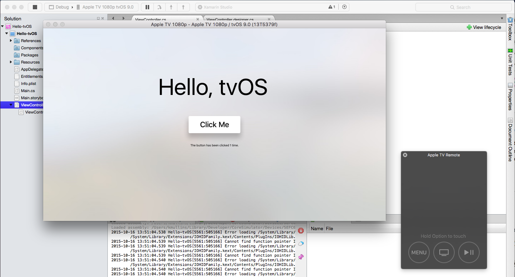Click the Hello-tvOS project icon
The width and height of the screenshot is (515, 277).
click(x=12, y=34)
